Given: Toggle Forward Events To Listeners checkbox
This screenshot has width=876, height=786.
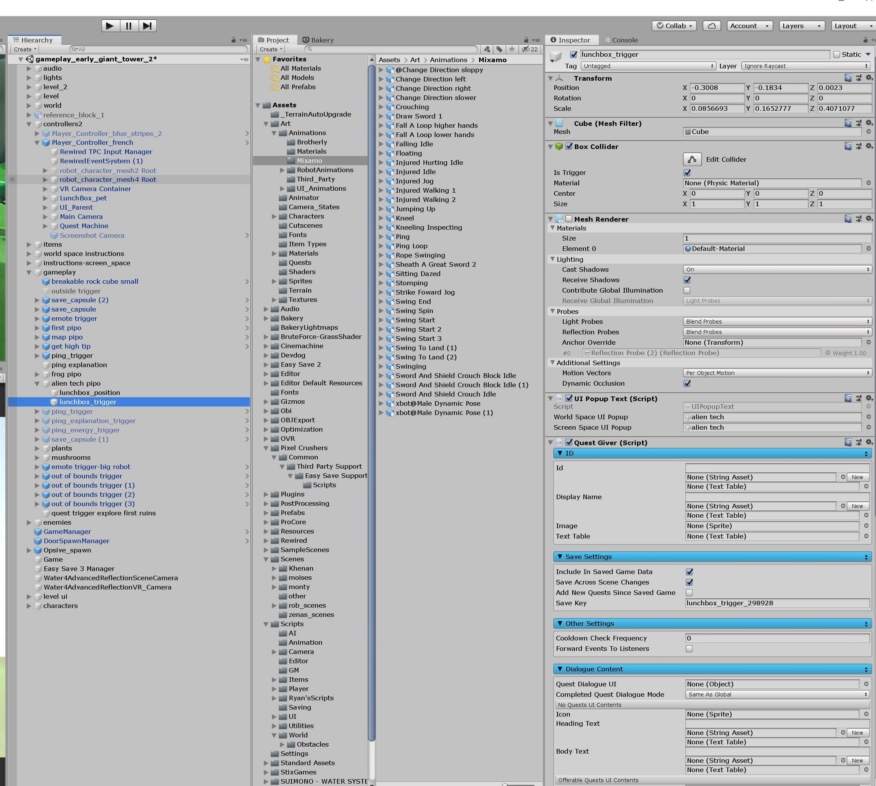Looking at the screenshot, I should click(690, 649).
